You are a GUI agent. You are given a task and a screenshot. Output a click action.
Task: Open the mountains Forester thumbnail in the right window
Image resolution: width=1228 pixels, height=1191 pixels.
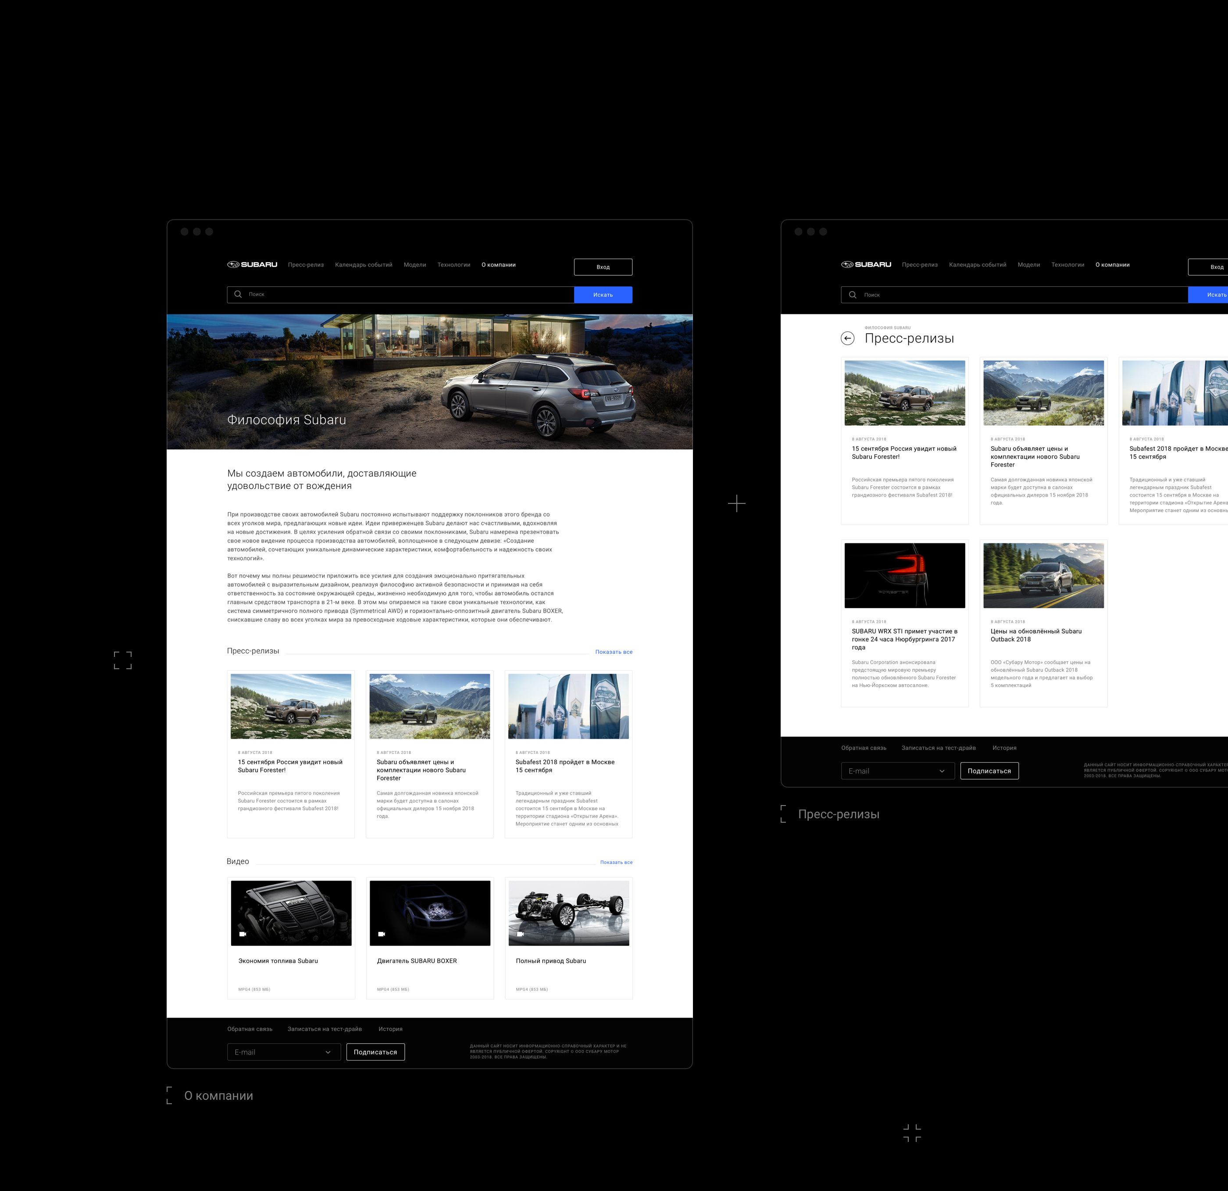[1044, 393]
